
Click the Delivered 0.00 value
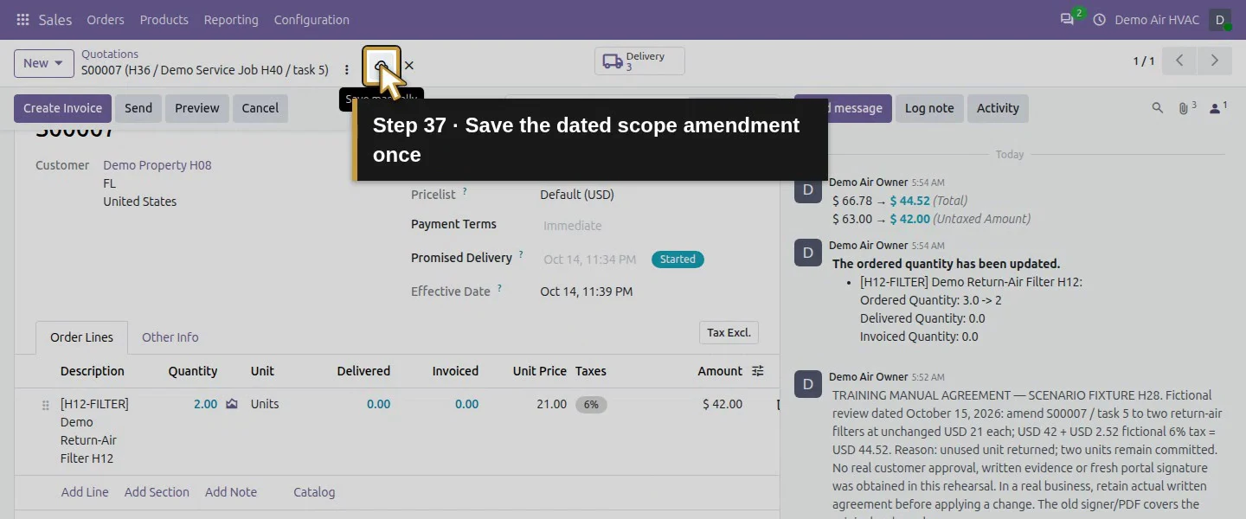click(378, 404)
